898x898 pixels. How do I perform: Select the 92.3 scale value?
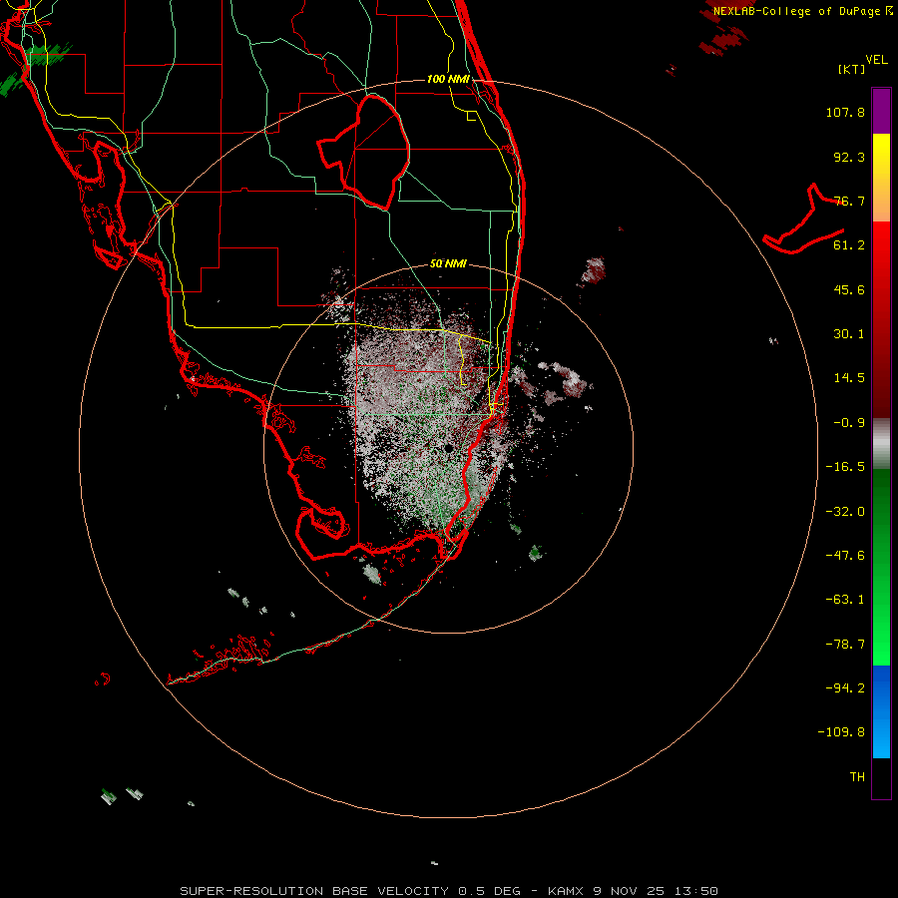849,157
